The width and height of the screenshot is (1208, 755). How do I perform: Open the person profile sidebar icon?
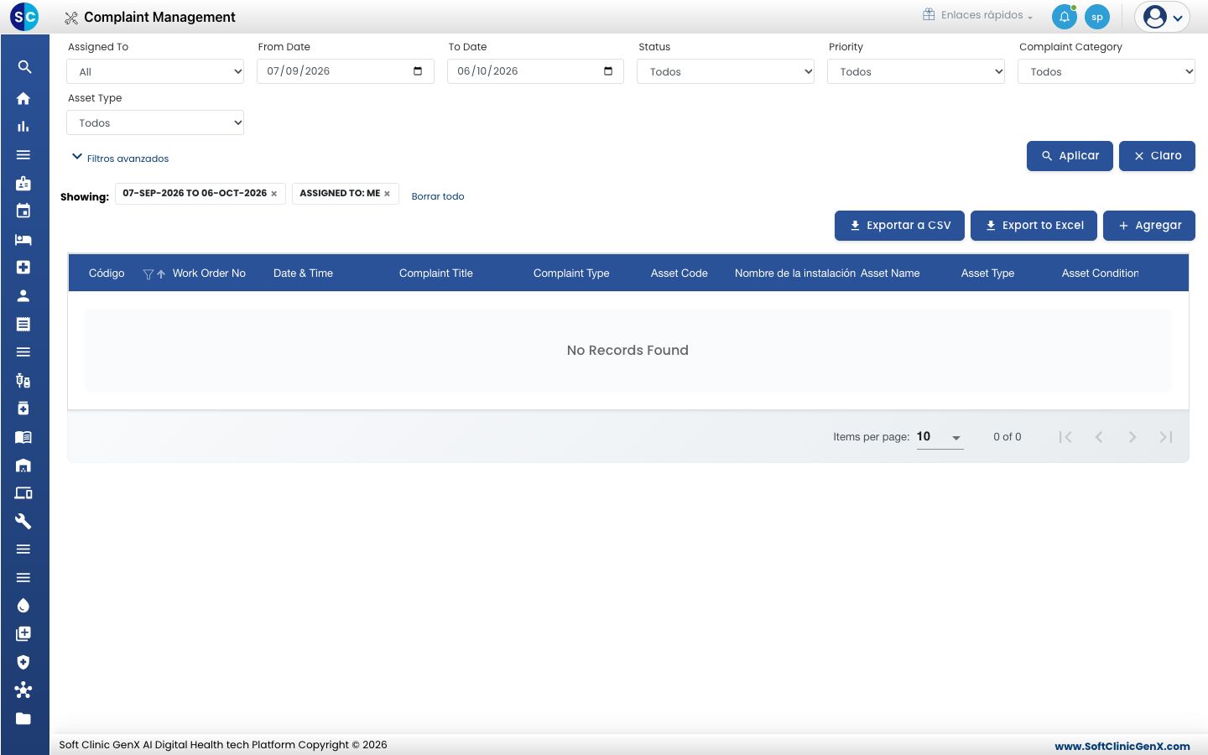(x=23, y=295)
